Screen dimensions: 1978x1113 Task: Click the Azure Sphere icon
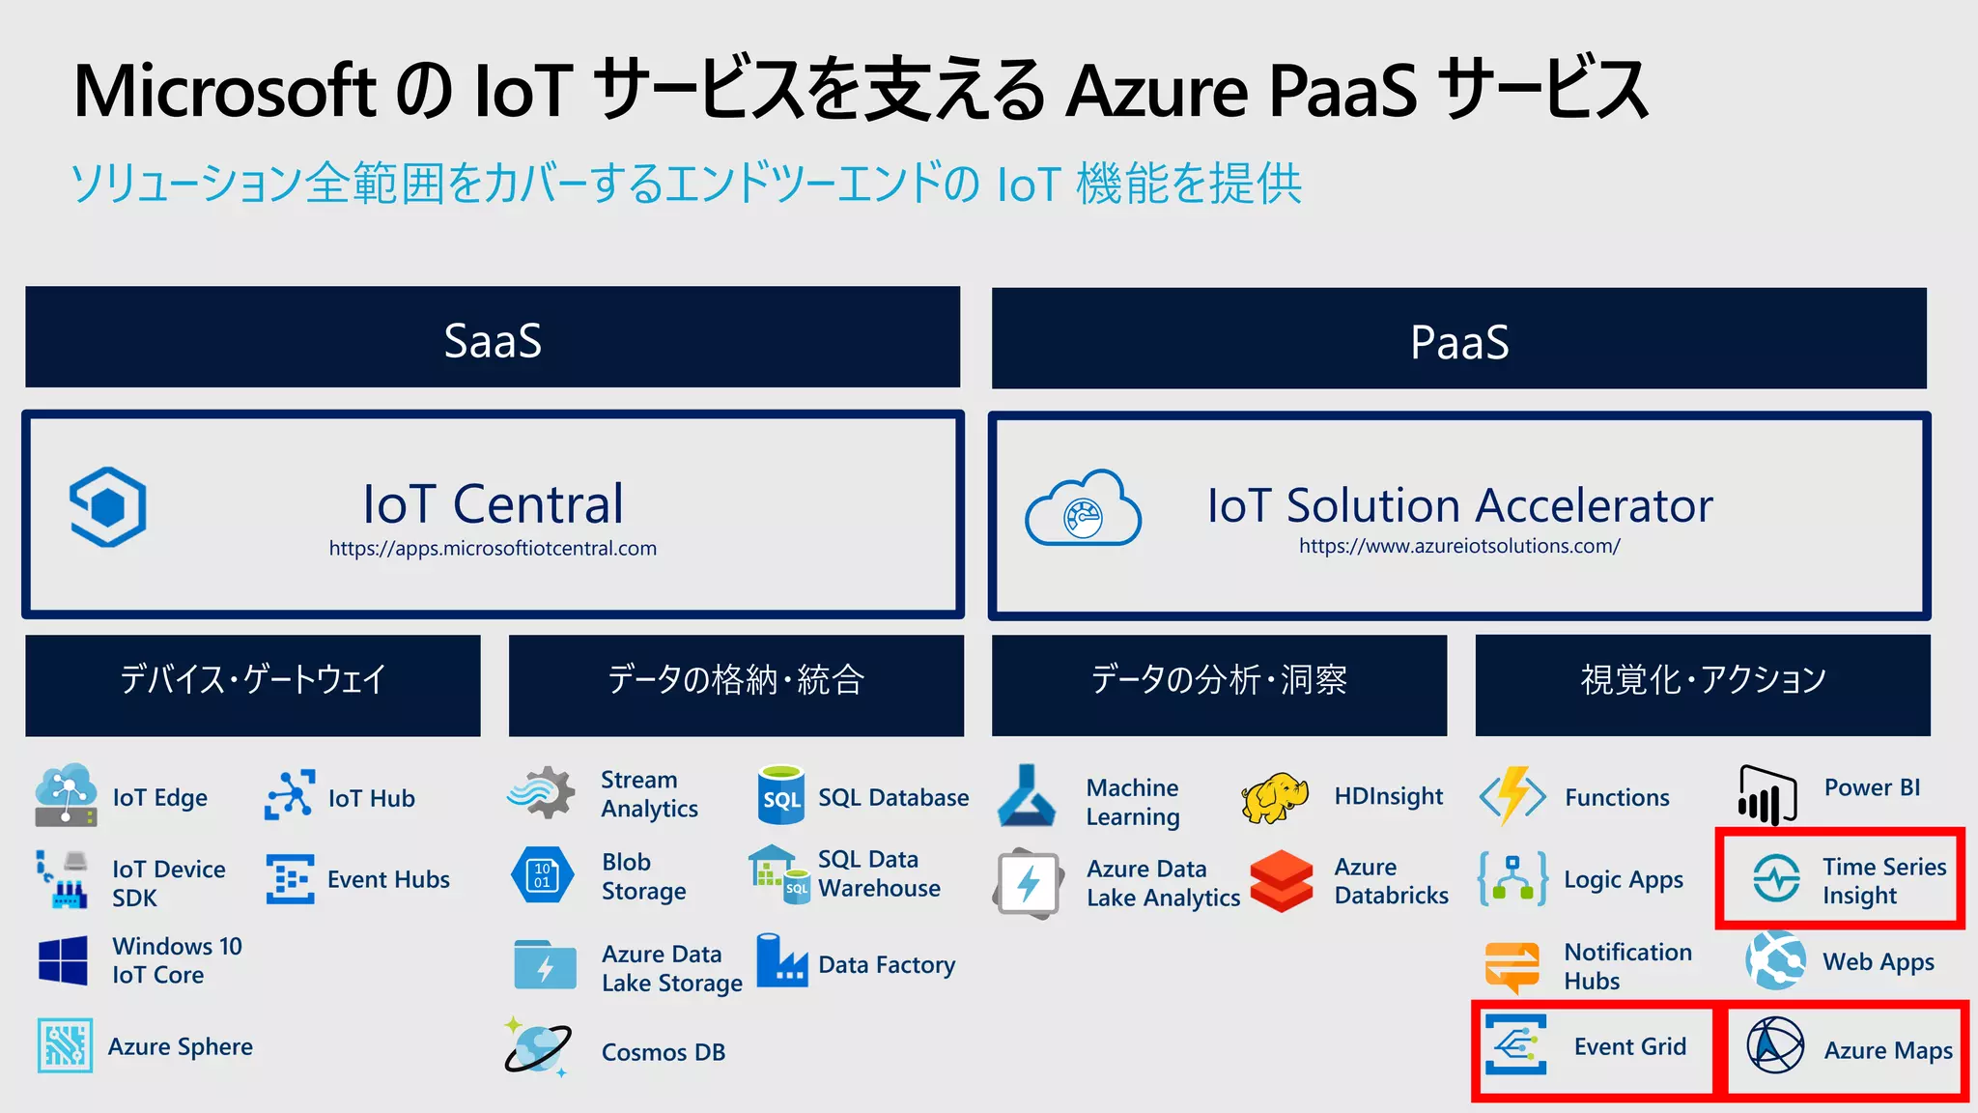point(65,1045)
